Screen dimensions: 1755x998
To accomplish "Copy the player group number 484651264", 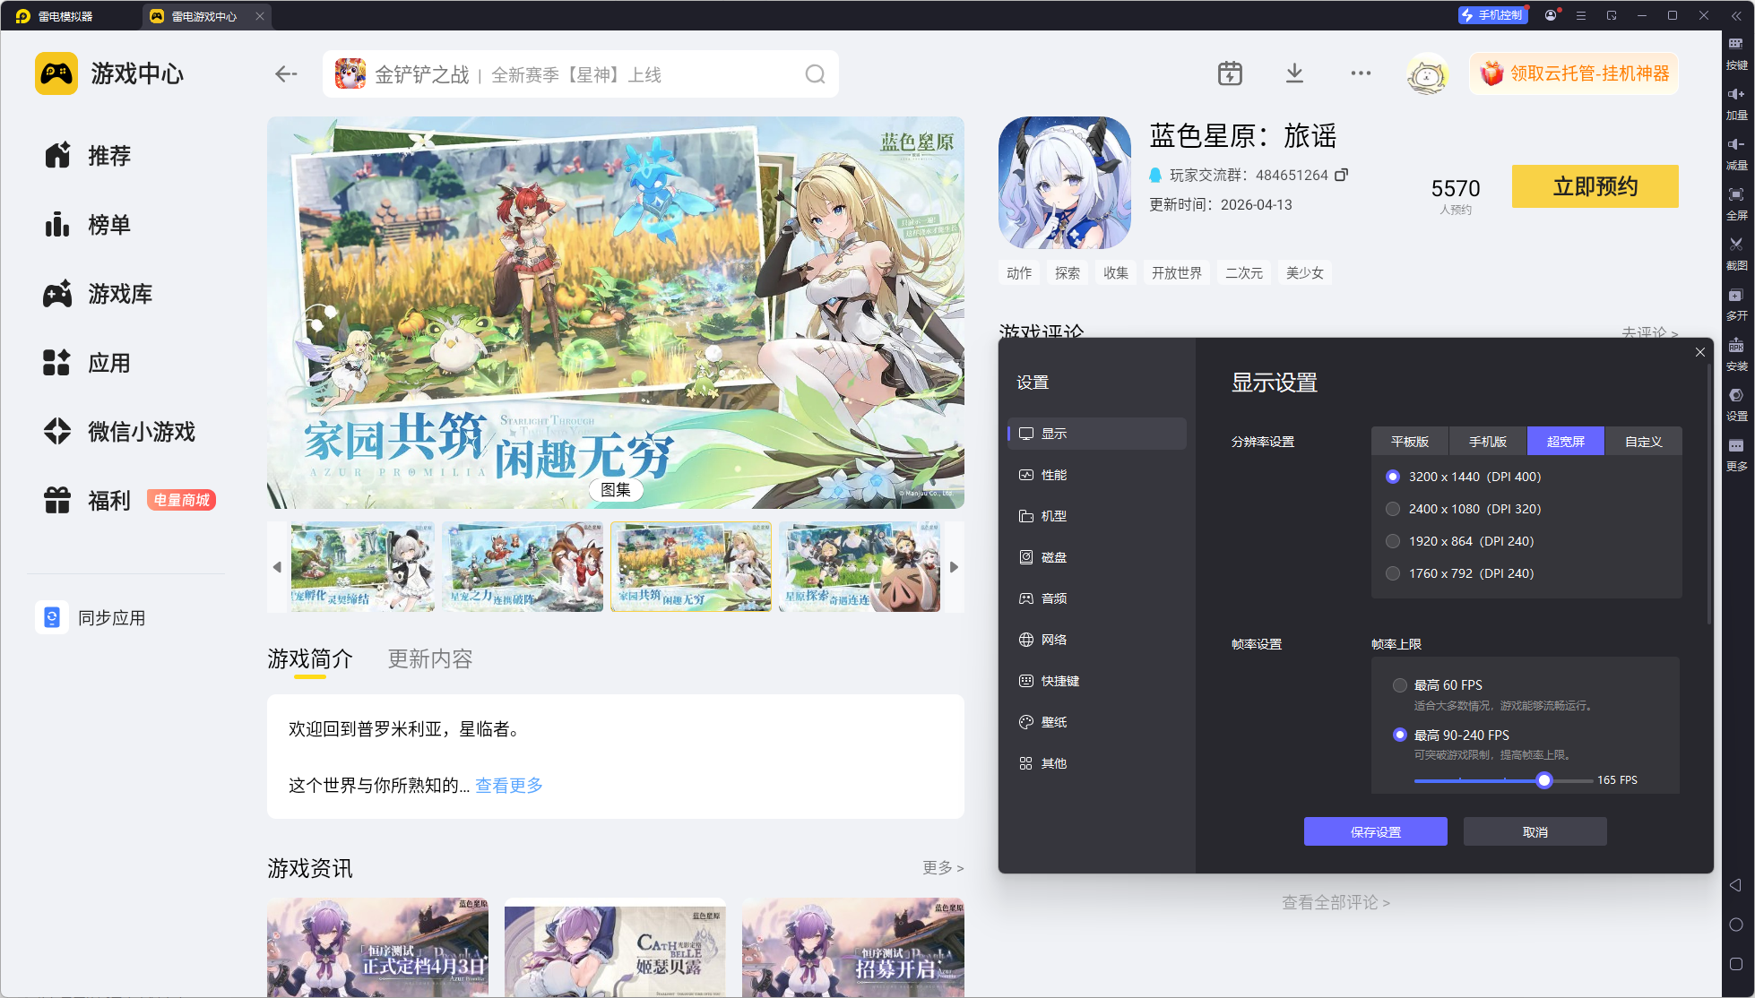I will [x=1341, y=175].
